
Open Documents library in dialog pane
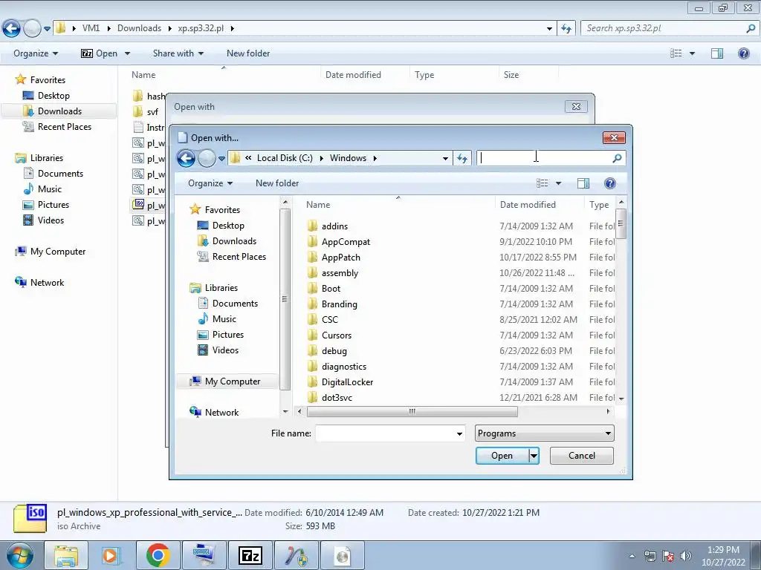(x=235, y=304)
